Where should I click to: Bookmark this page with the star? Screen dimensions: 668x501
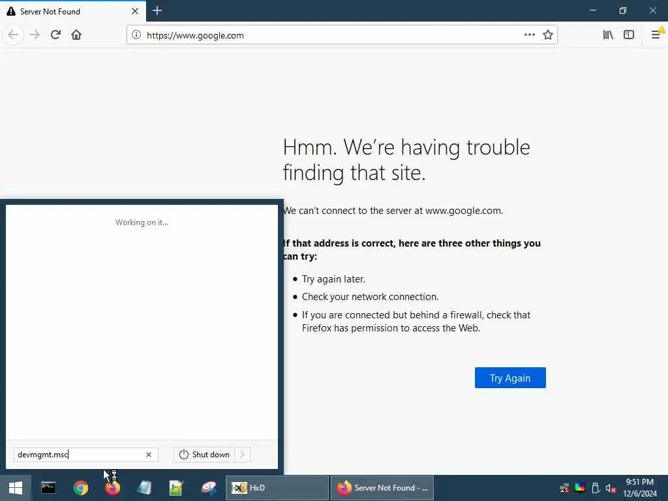click(548, 35)
